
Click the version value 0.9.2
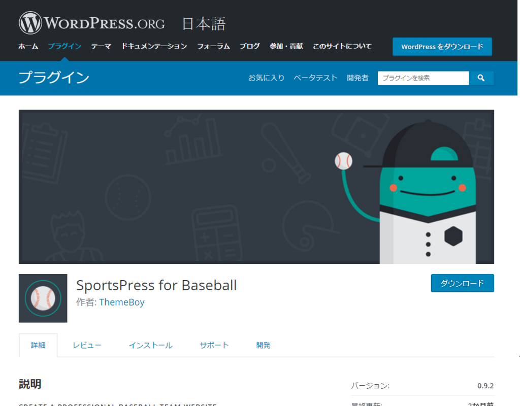pos(485,386)
